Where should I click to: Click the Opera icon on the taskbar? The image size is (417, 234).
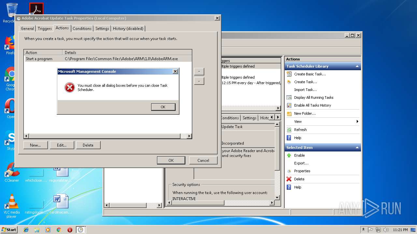(70, 230)
